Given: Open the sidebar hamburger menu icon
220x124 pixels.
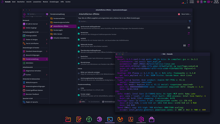Looking at the screenshot, I should (47, 14).
